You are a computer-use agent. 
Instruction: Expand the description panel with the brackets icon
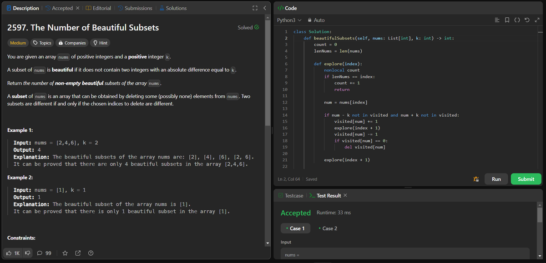(255, 8)
